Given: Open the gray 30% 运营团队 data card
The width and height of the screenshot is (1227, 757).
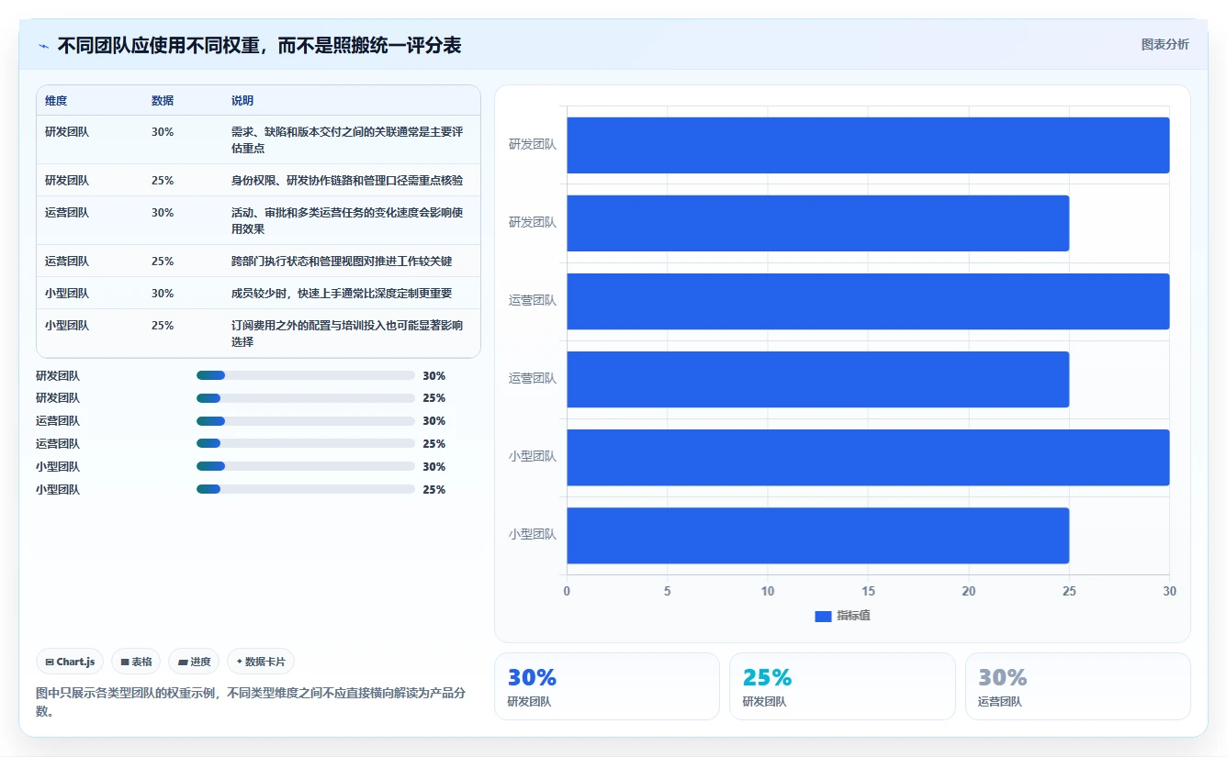Looking at the screenshot, I should (x=1078, y=686).
